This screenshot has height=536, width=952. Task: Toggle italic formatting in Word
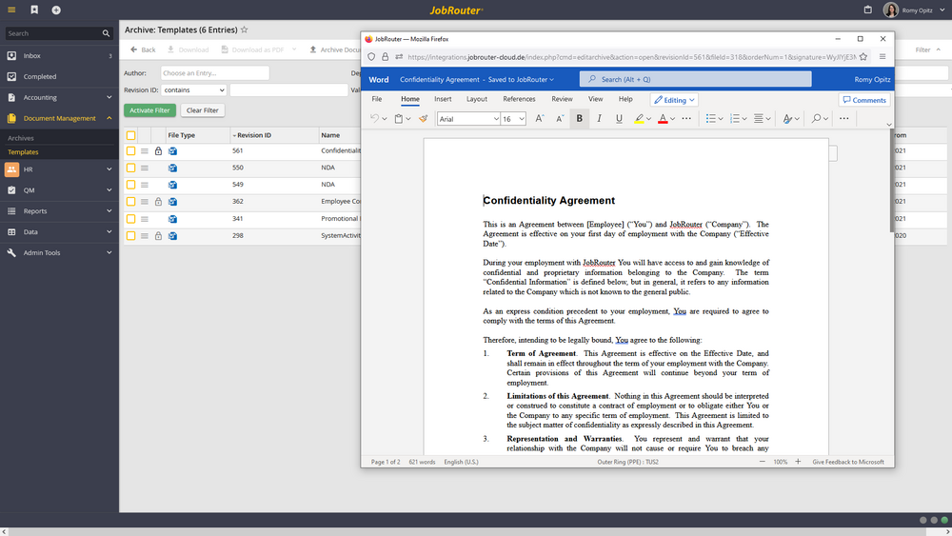(x=599, y=118)
